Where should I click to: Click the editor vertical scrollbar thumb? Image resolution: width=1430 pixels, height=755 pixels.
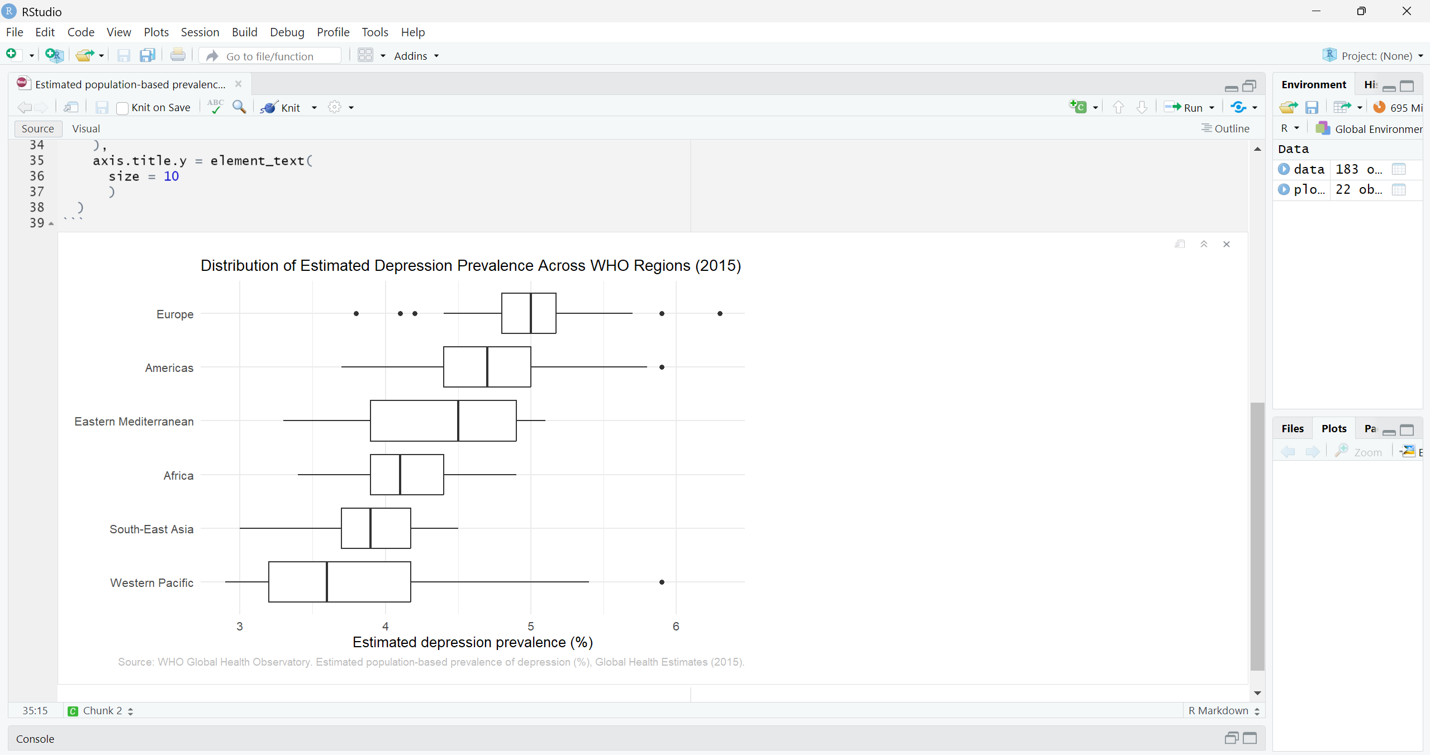click(1257, 536)
